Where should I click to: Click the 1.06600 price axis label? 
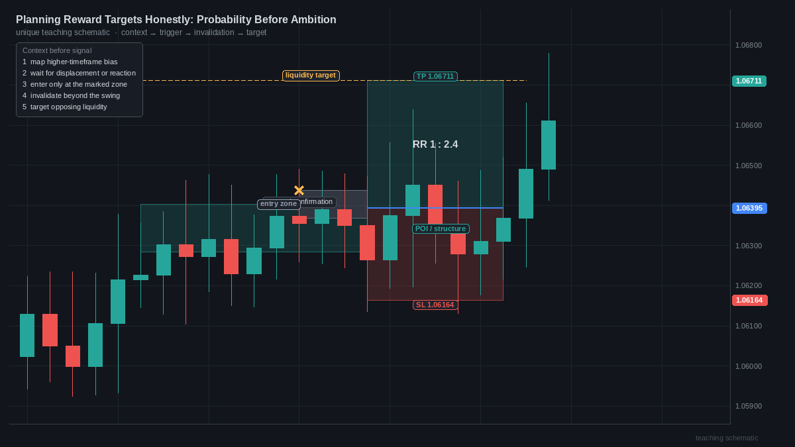(749, 125)
